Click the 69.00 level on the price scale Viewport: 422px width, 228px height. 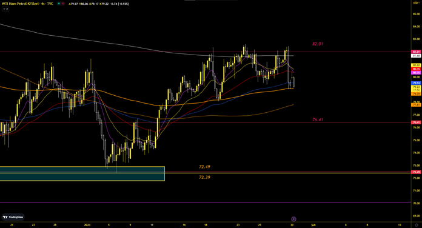416,216
